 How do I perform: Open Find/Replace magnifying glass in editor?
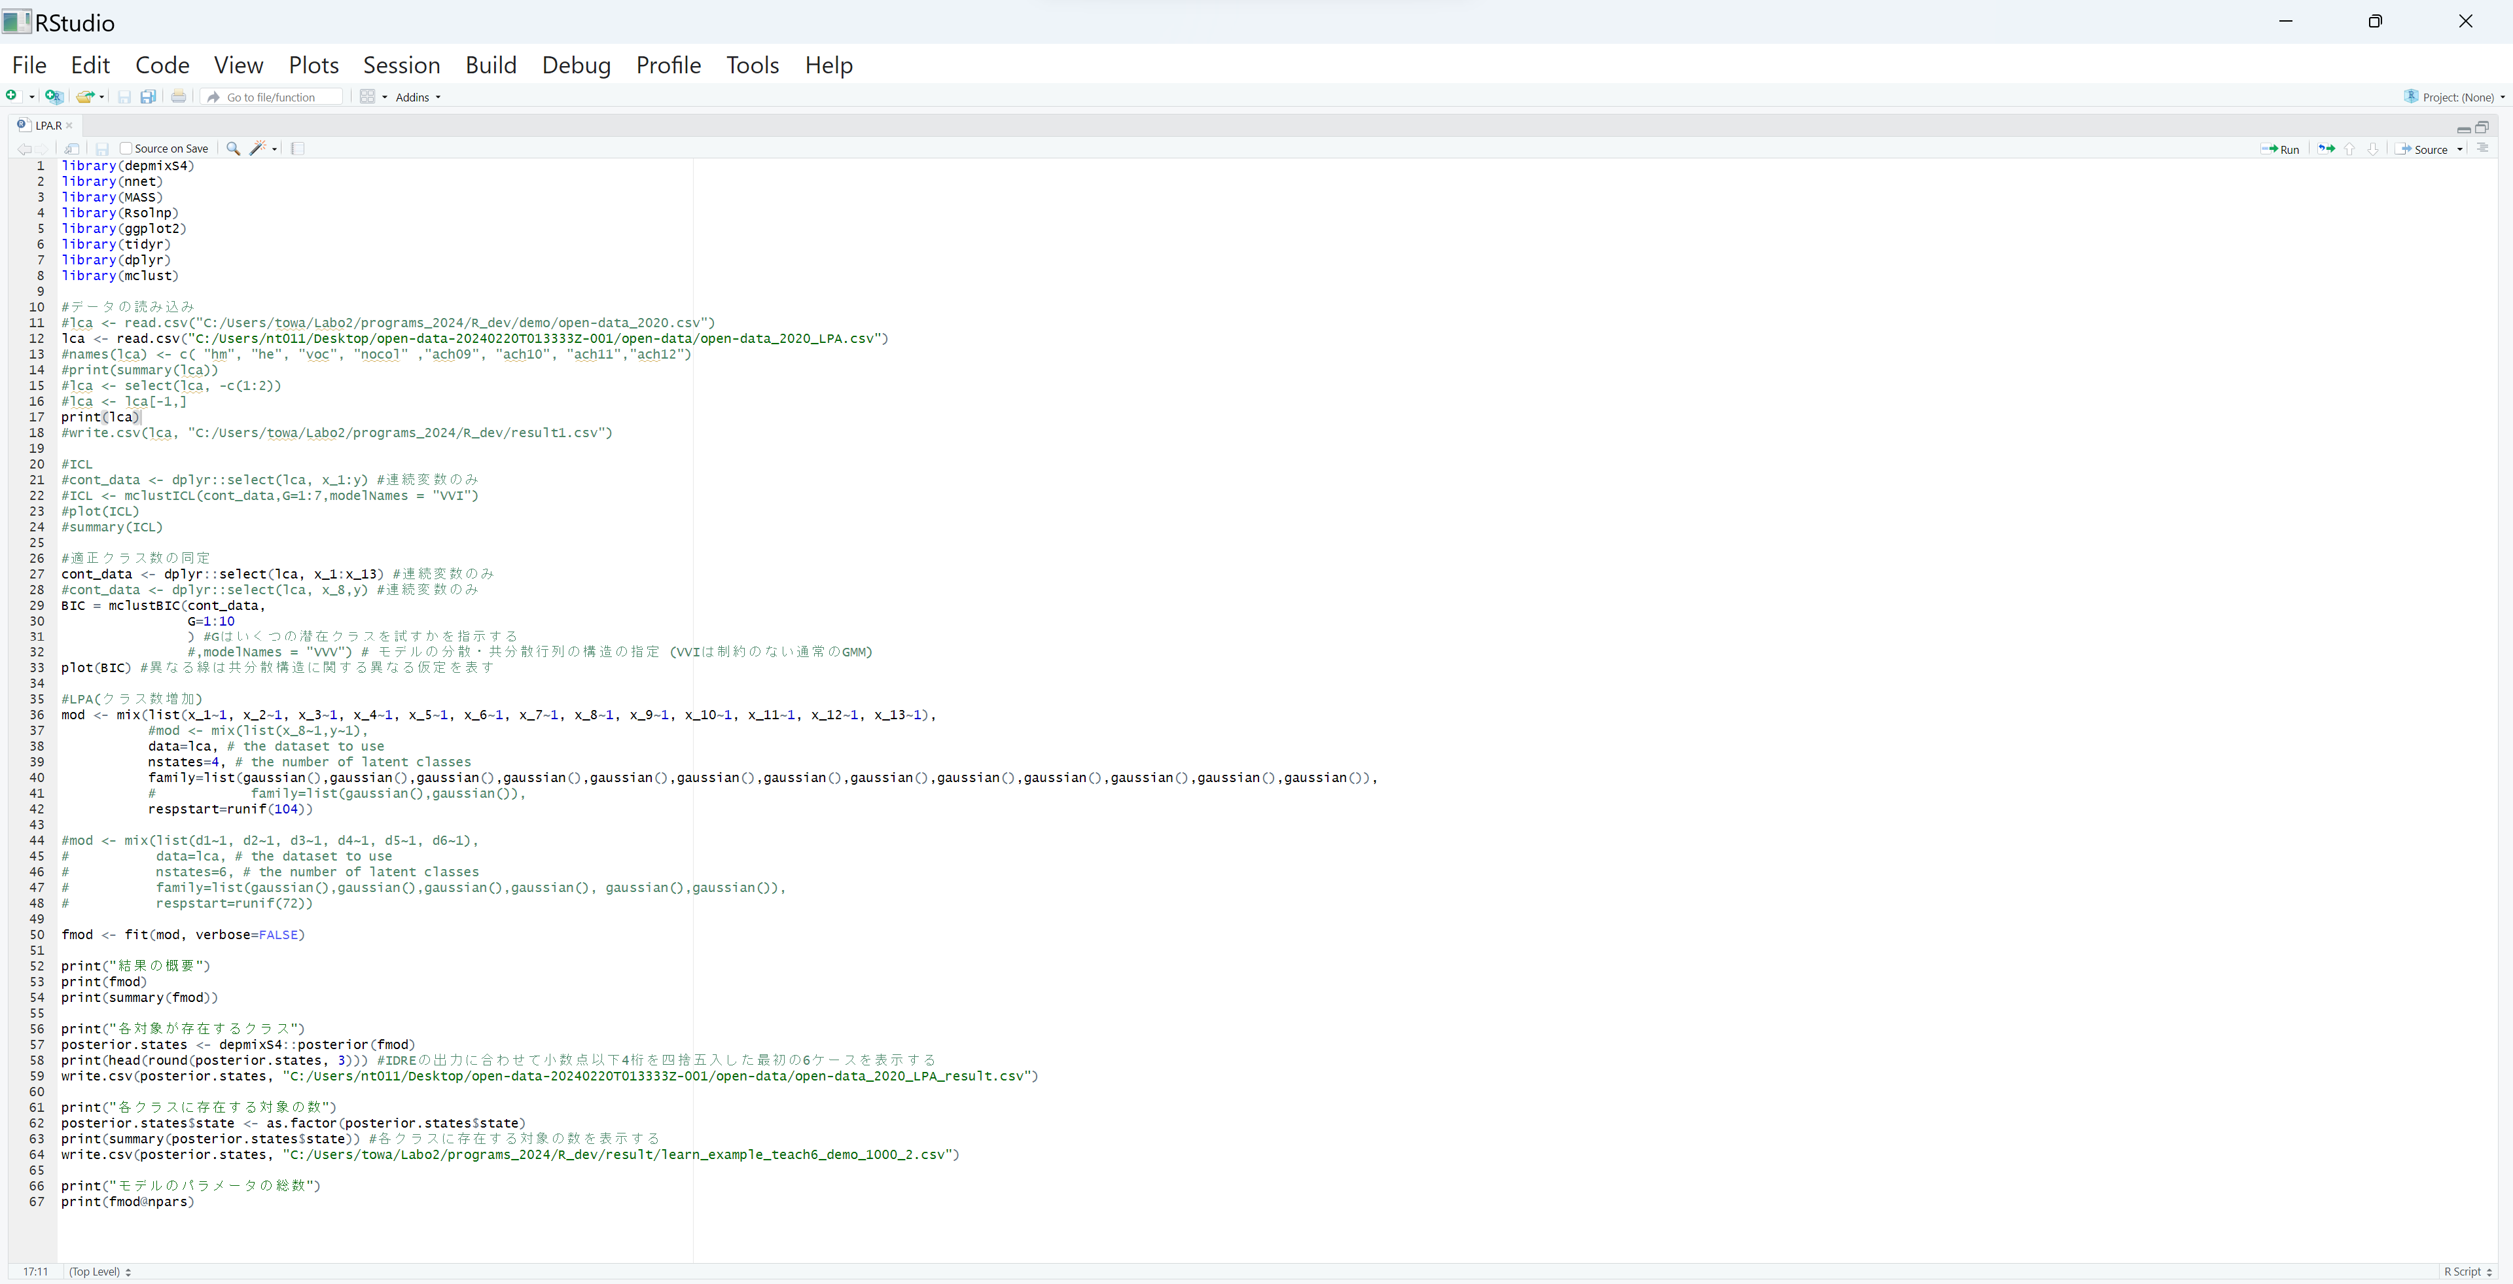[x=233, y=149]
